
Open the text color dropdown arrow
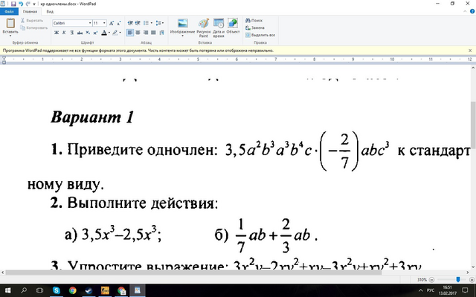pos(109,33)
